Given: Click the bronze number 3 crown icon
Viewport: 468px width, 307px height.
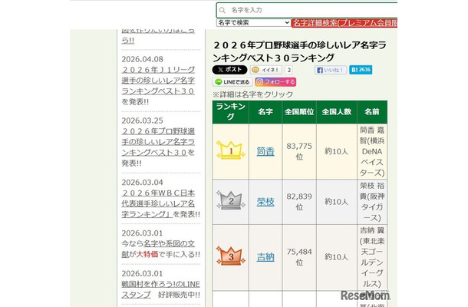Looking at the screenshot, I should 231,256.
